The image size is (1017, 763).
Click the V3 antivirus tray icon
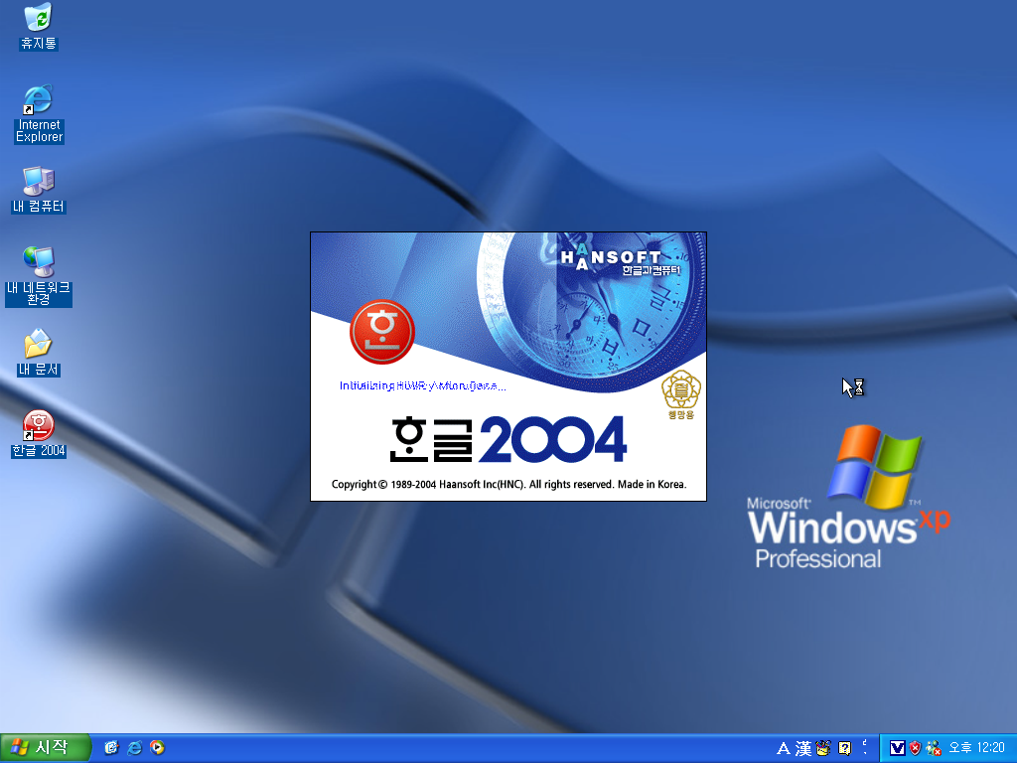tap(897, 749)
